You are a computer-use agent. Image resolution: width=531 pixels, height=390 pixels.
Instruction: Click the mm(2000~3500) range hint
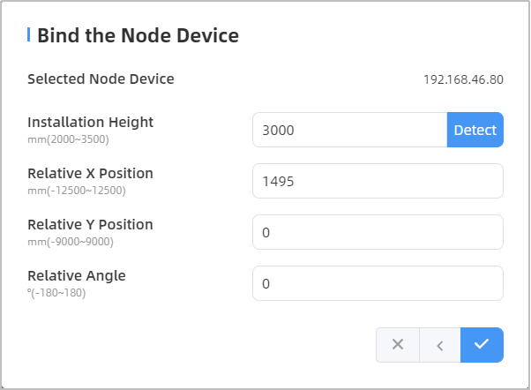68,139
